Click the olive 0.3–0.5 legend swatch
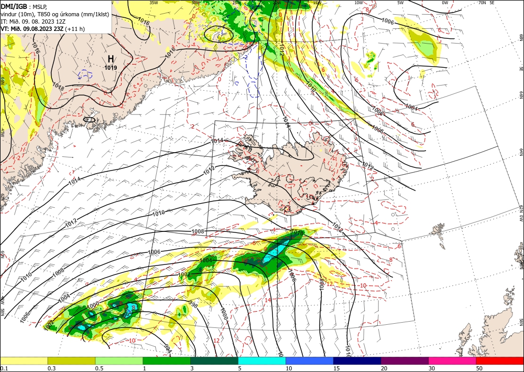524x372 pixels. (x=71, y=360)
